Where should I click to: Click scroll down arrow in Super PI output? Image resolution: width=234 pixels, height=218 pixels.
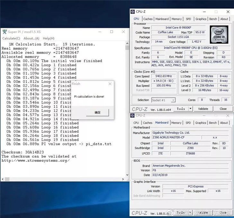[x=127, y=175]
